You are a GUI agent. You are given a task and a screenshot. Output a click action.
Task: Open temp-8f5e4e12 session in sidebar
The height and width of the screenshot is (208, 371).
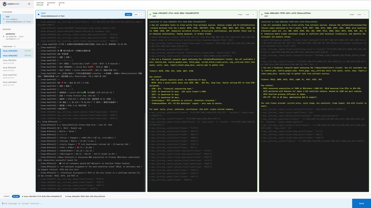[17, 69]
